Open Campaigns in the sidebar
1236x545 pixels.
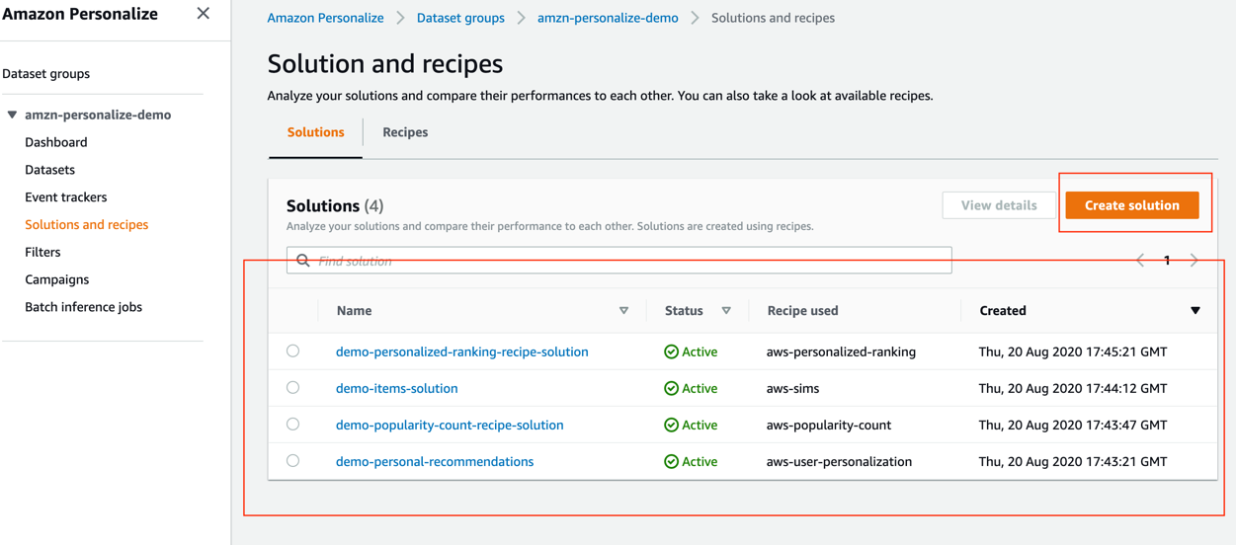pyautogui.click(x=57, y=279)
